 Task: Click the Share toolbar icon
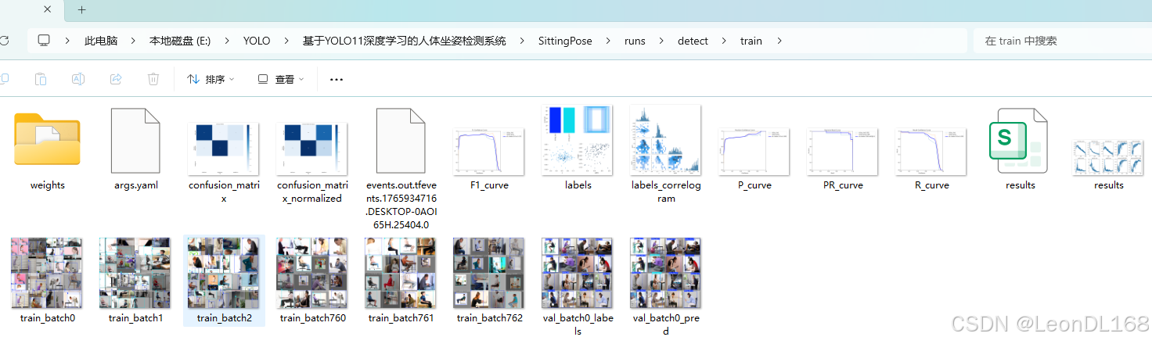[116, 79]
